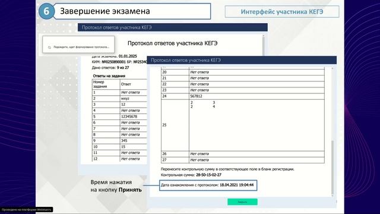Click the task number '24' cell
Screen dimensions: 380x214
pyautogui.click(x=175, y=96)
